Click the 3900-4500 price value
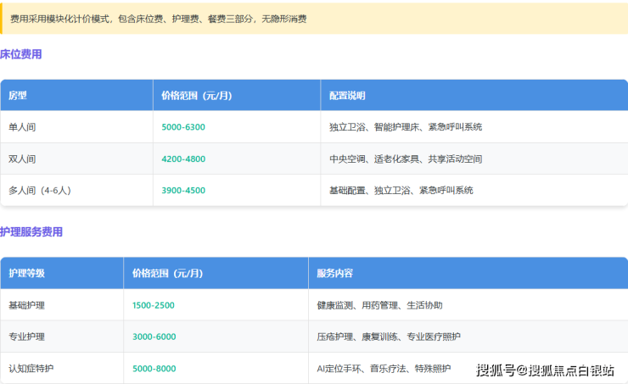Image resolution: width=628 pixels, height=384 pixels. click(183, 191)
